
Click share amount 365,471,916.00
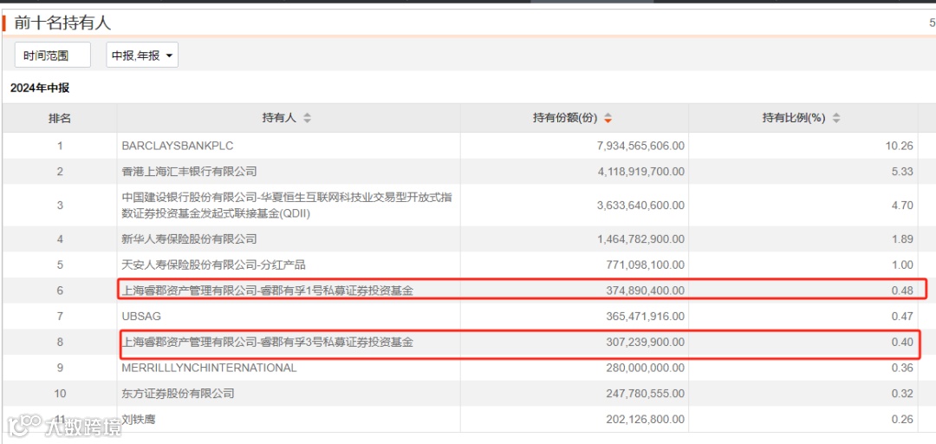pyautogui.click(x=647, y=317)
